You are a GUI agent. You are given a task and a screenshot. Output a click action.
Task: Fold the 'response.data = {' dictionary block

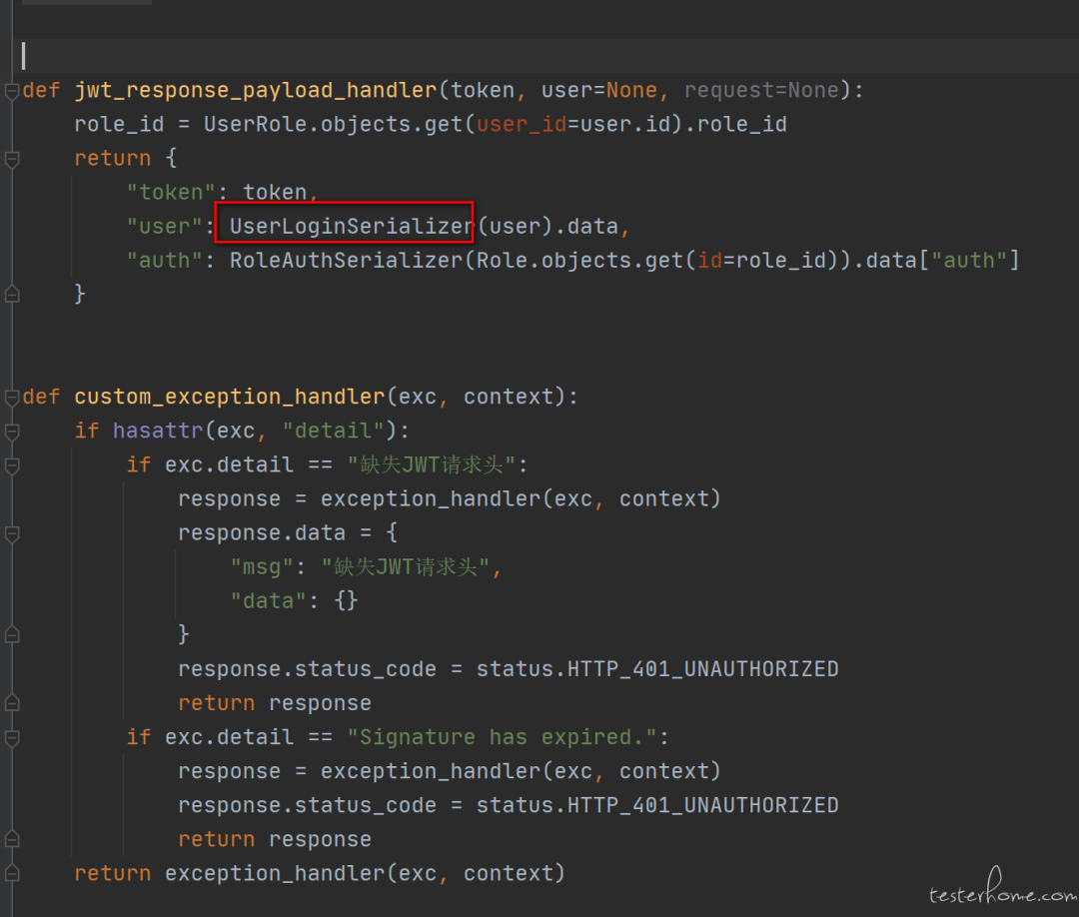tap(12, 533)
